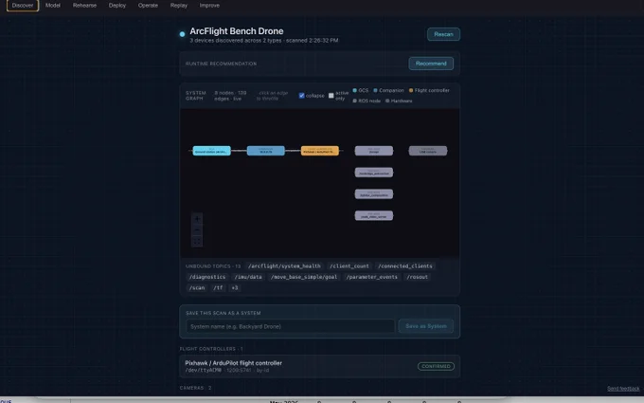The image size is (644, 403).
Task: Open the Deploy tab
Action: point(117,6)
